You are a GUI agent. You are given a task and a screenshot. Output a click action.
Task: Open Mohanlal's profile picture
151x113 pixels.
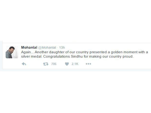click(x=12, y=52)
